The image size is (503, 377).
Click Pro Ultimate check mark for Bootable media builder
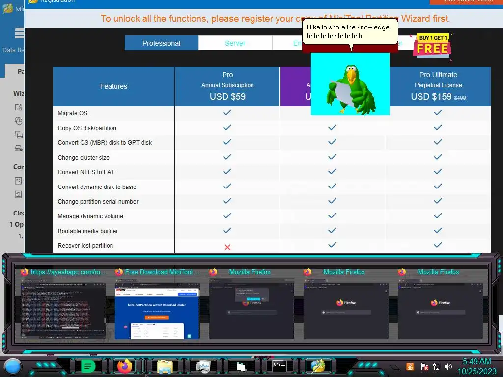point(438,231)
